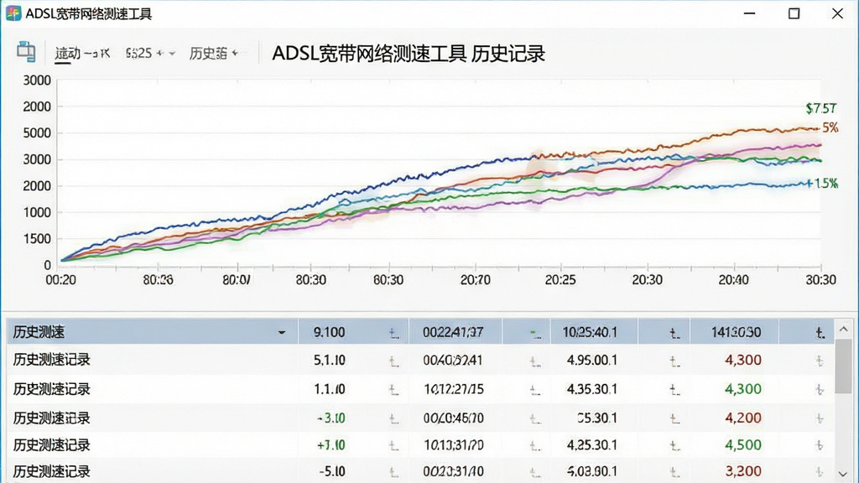Click the icon left of 4.35.30.1
The width and height of the screenshot is (859, 483).
click(x=535, y=391)
